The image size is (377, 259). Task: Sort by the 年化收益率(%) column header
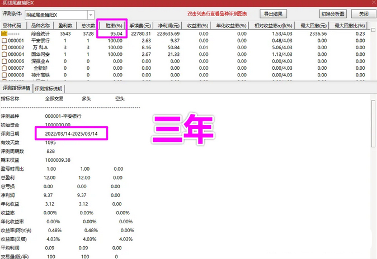click(230, 26)
